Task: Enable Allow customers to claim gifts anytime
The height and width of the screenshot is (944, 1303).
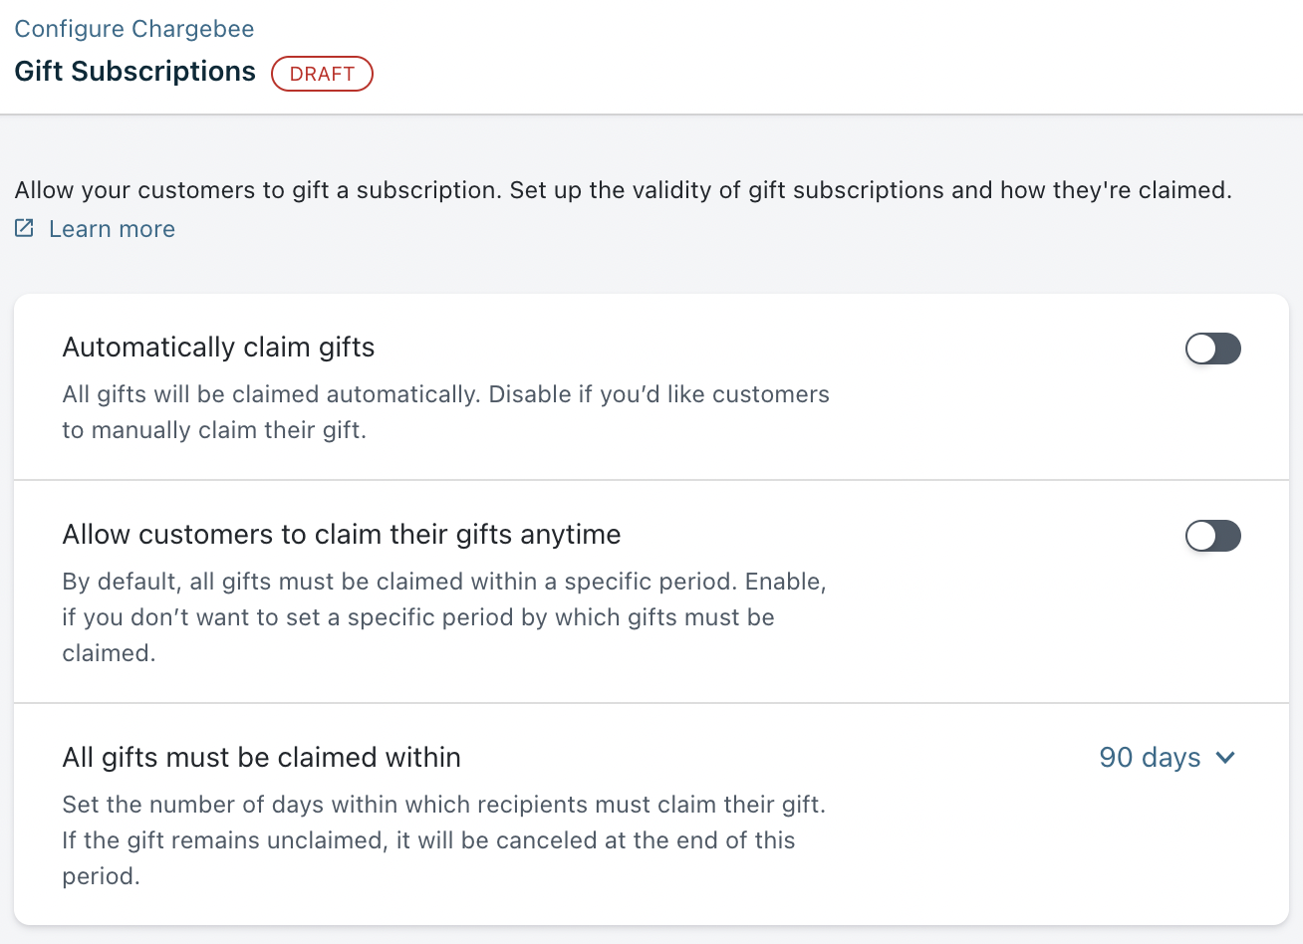Action: click(1212, 536)
